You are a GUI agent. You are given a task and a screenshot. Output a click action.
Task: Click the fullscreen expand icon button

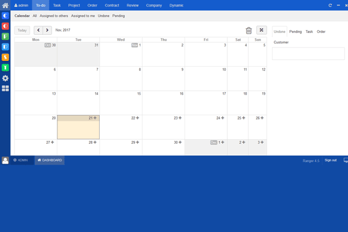[261, 30]
